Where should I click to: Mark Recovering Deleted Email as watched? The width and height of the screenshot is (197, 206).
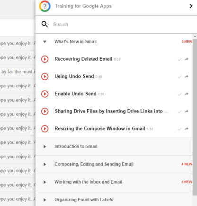179,59
